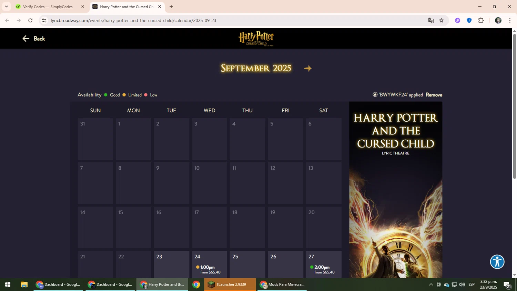Switch to Verify Codes SimplyCodes tab

click(48, 7)
